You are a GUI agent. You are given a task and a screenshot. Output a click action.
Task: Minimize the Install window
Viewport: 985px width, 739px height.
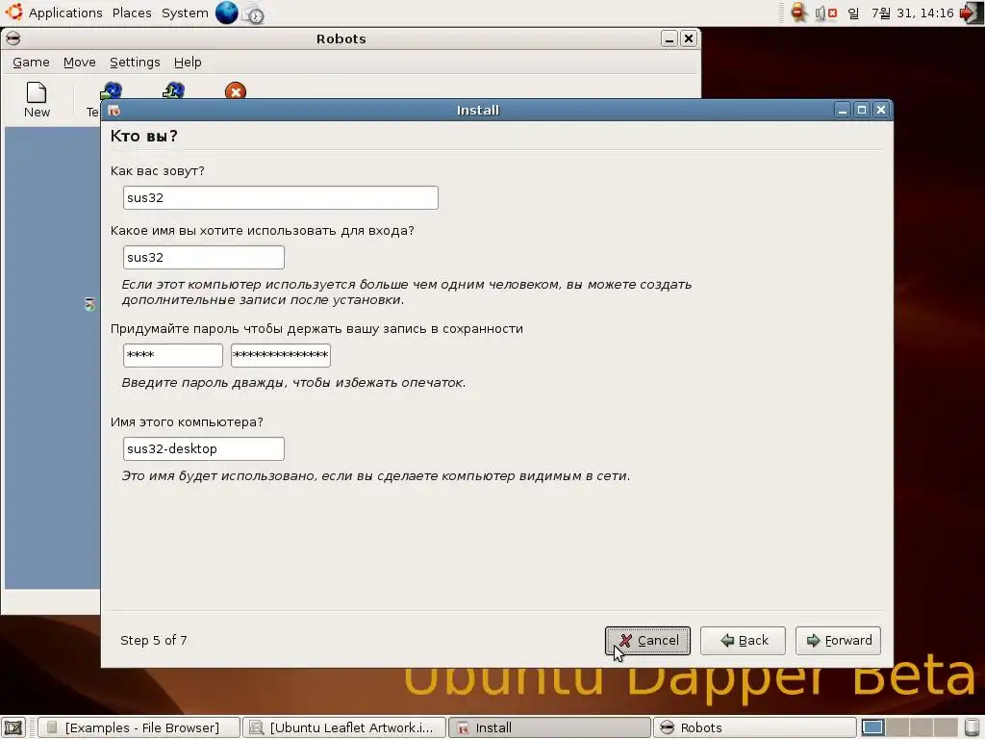tap(843, 111)
